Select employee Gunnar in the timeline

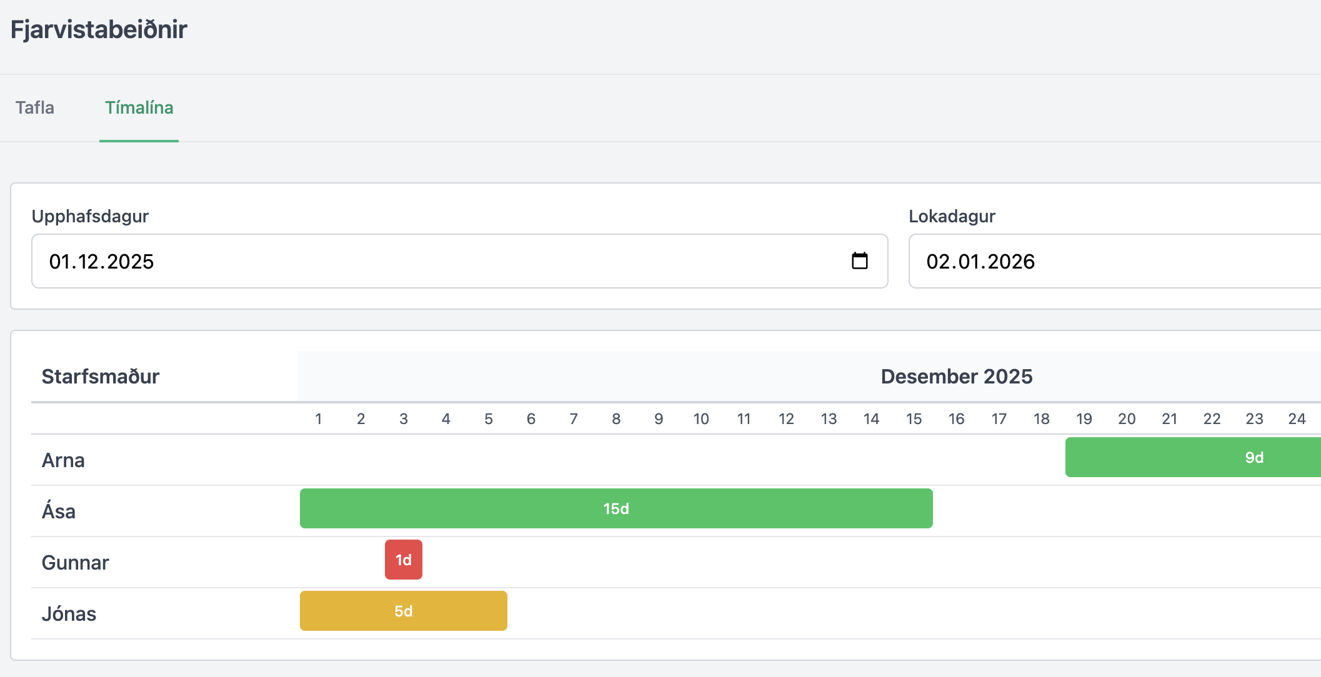76,563
